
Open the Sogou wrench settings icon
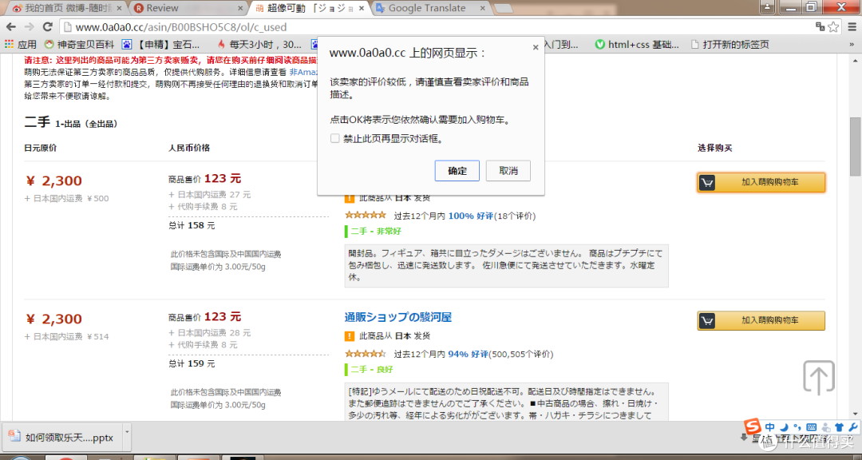click(852, 427)
